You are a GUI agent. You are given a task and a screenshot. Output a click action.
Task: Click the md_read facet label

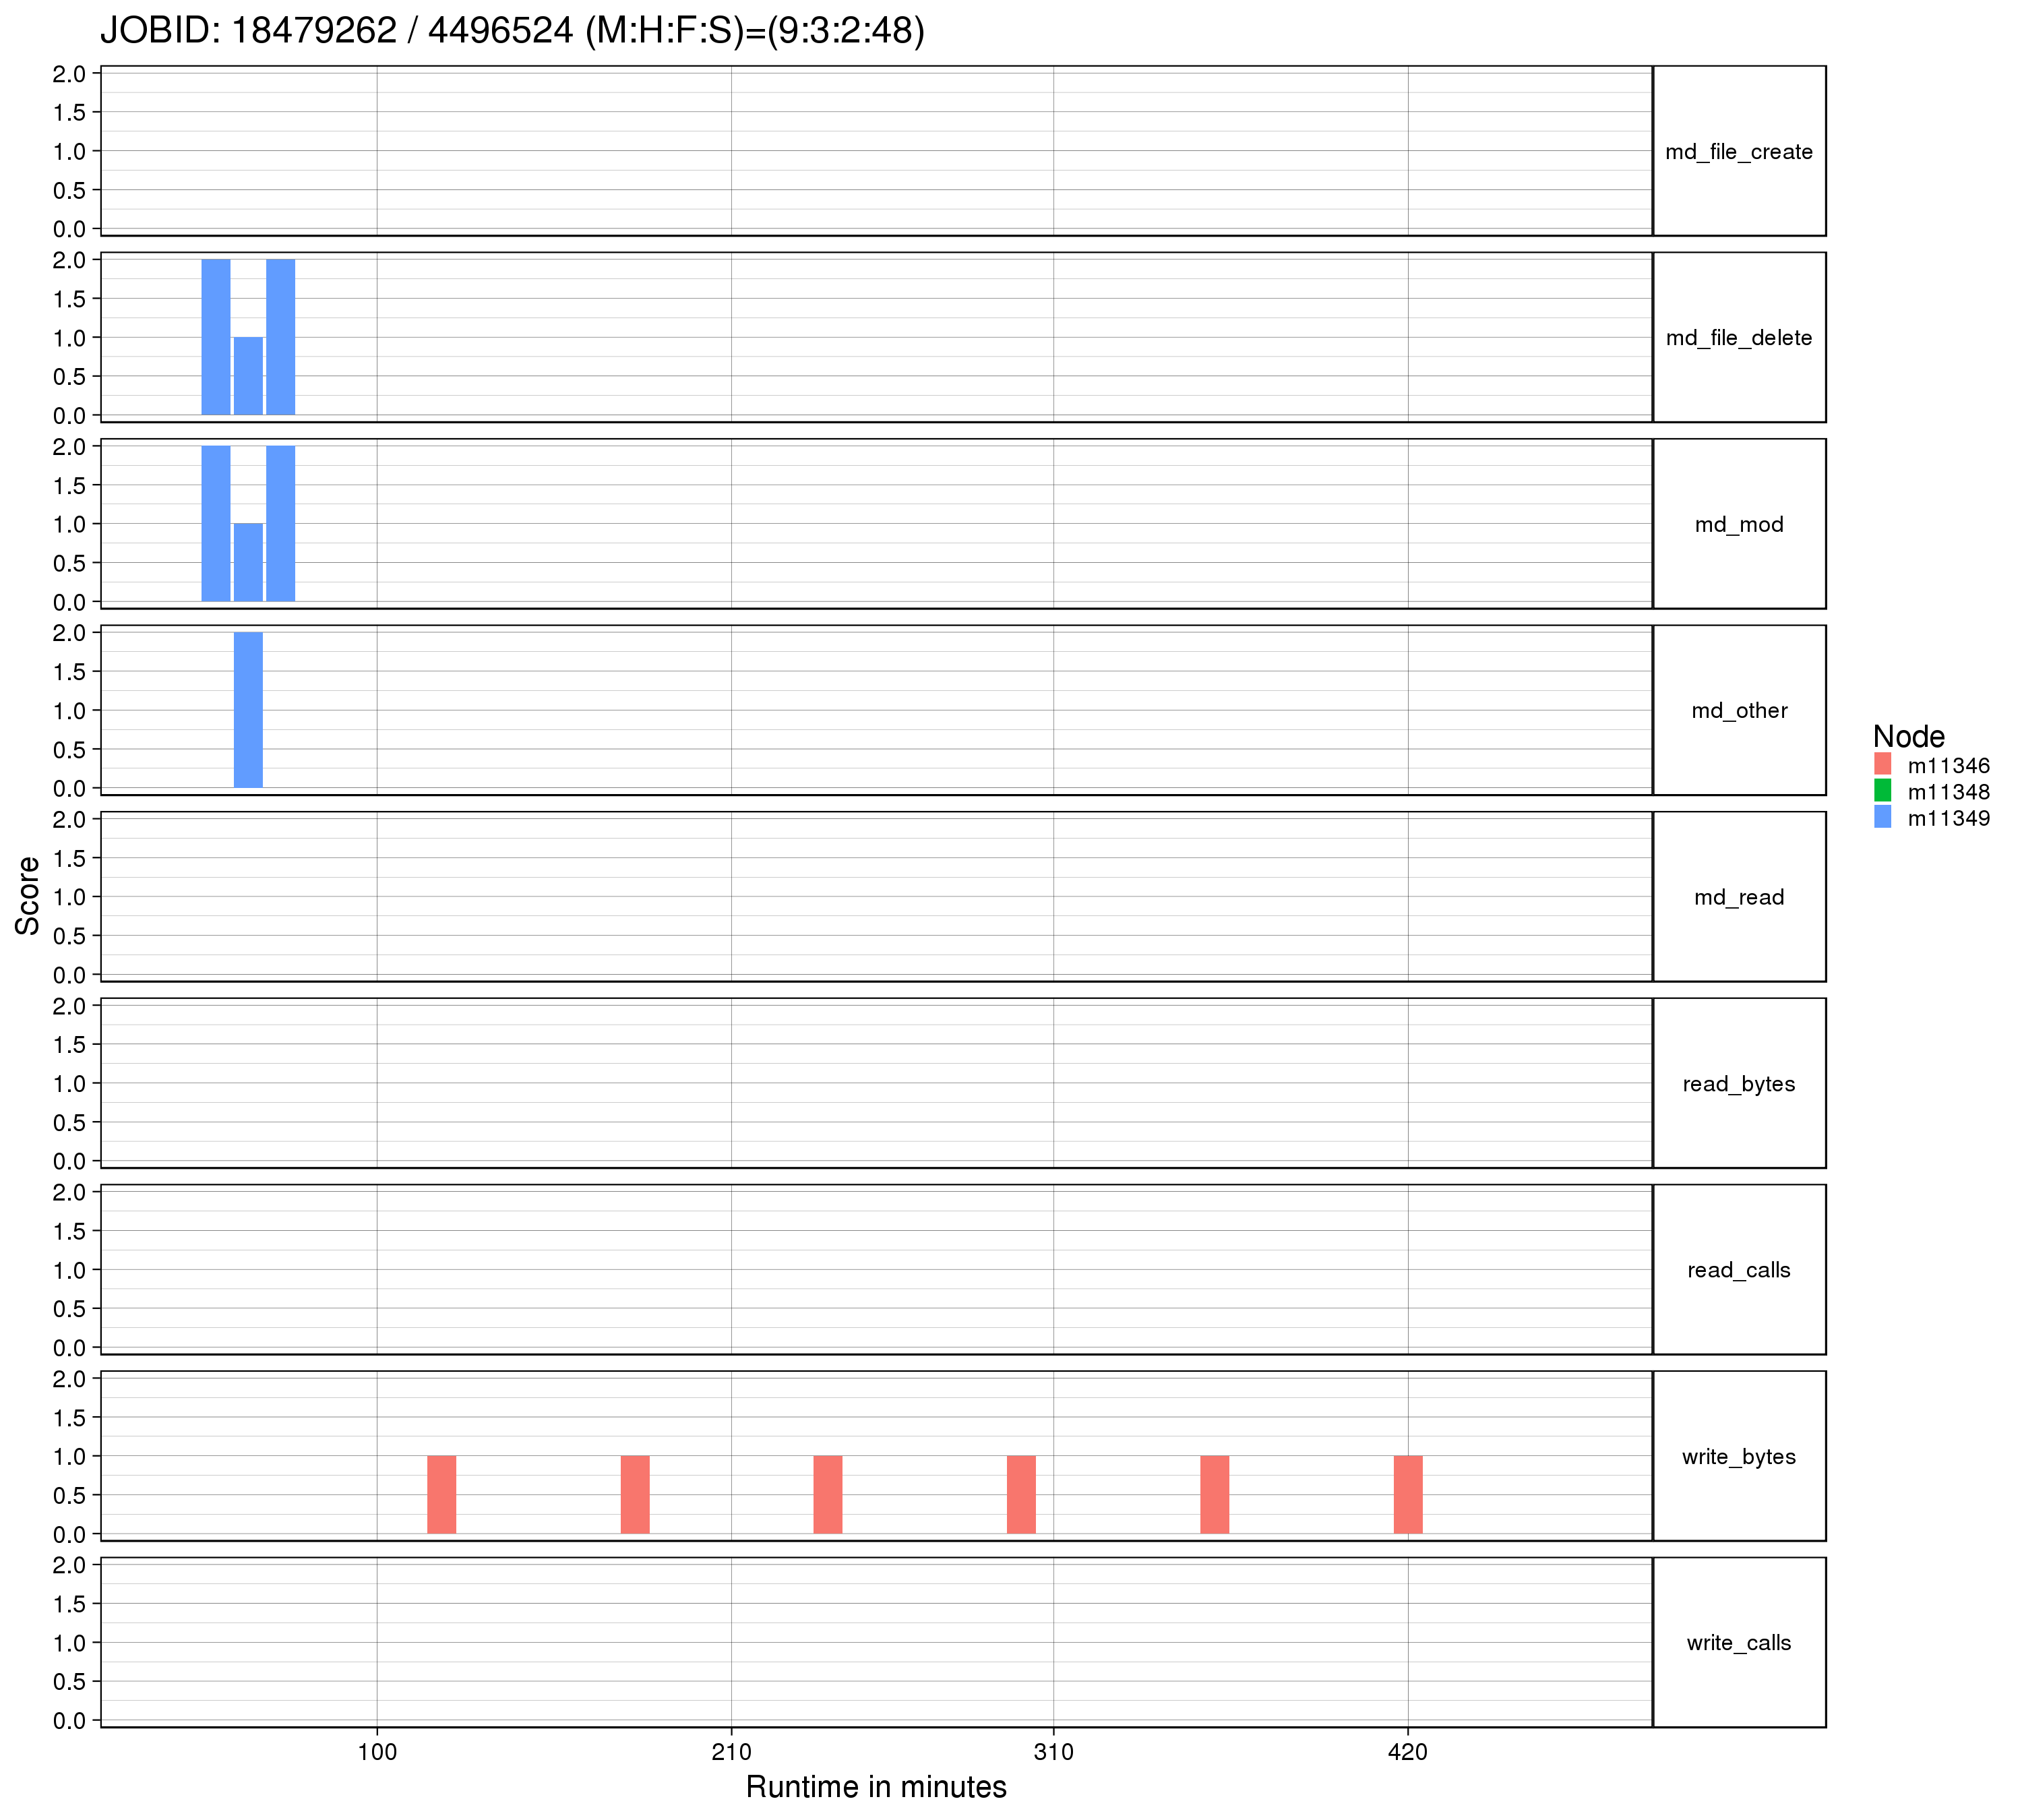[1738, 898]
